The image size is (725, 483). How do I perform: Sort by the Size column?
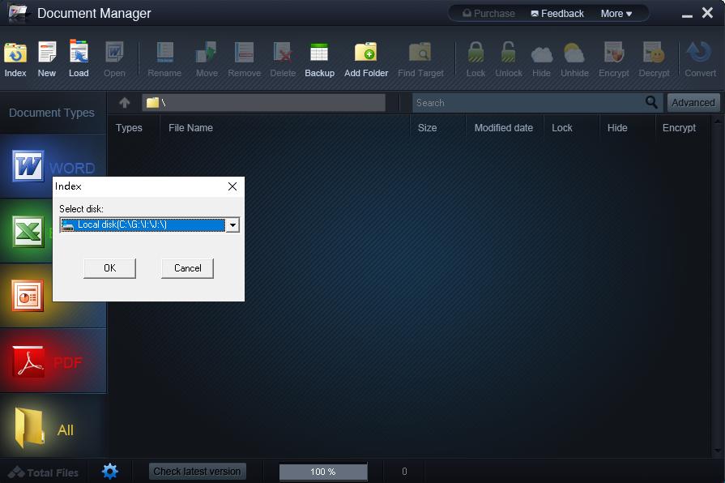(427, 128)
